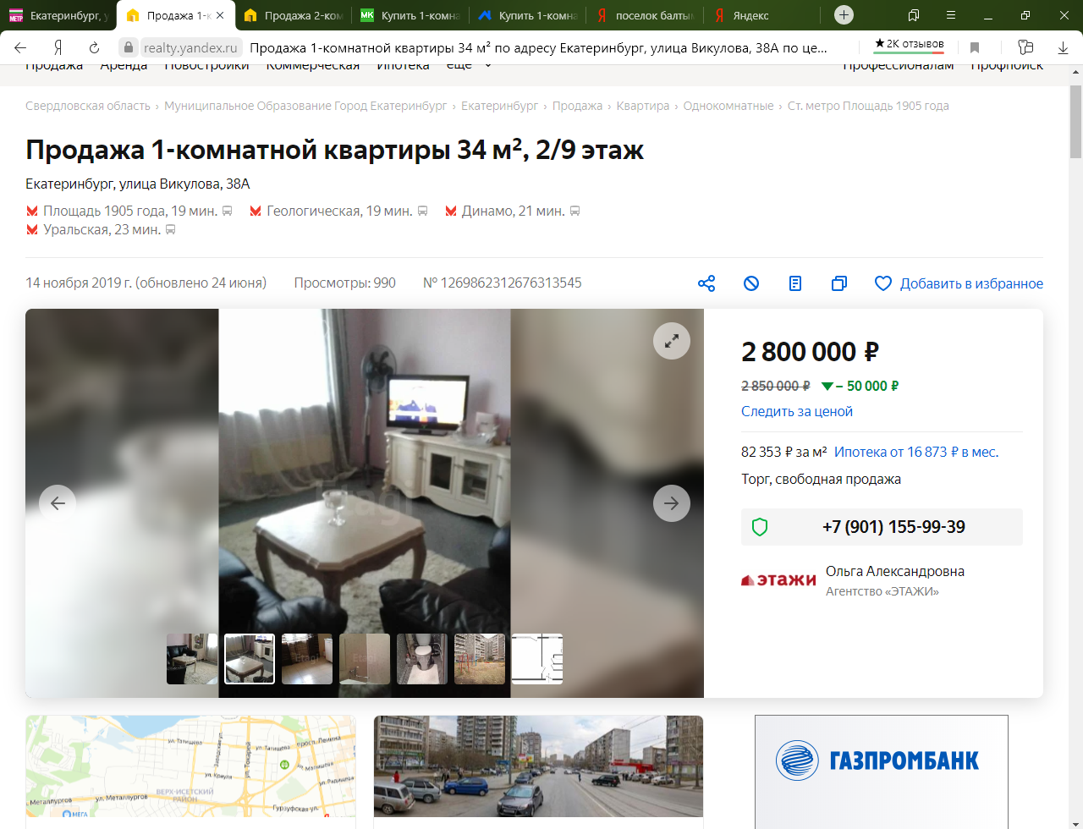Select the floor plan thumbnail
The height and width of the screenshot is (829, 1083).
tap(537, 659)
